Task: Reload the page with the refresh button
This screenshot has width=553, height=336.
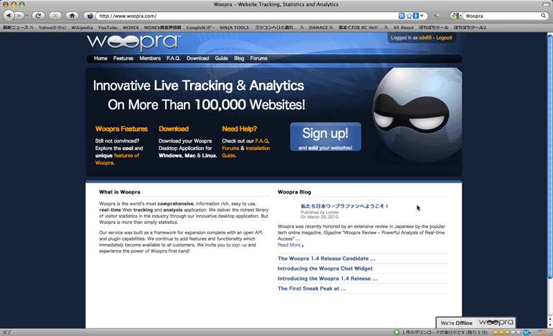Action: pyautogui.click(x=38, y=15)
